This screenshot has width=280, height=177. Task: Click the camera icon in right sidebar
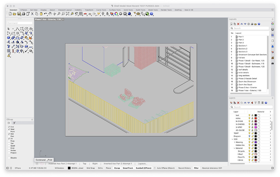point(273,63)
